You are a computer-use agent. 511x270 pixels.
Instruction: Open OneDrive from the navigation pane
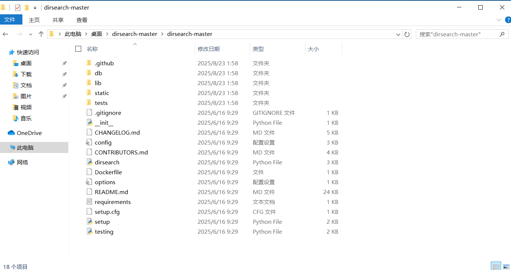[x=29, y=133]
